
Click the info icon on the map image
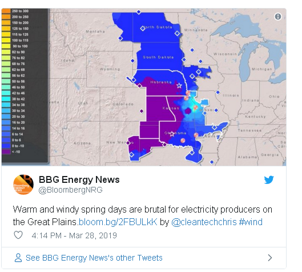point(277,17)
